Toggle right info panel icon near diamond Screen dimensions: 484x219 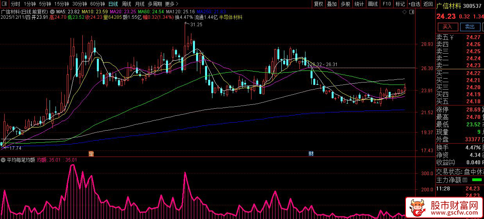tap(412, 13)
